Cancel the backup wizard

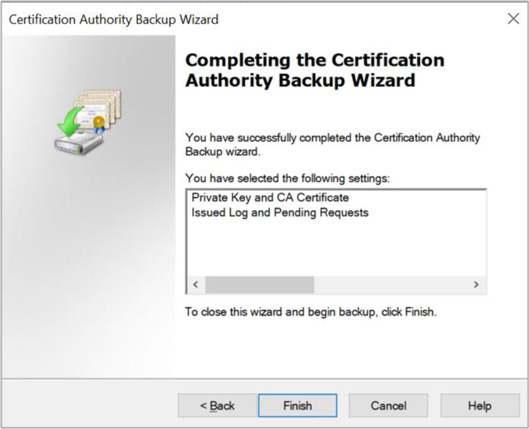(x=388, y=406)
